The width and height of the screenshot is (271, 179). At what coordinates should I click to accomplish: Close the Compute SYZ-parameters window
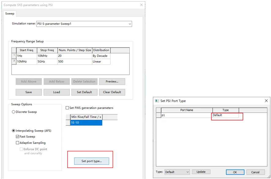point(141,5)
